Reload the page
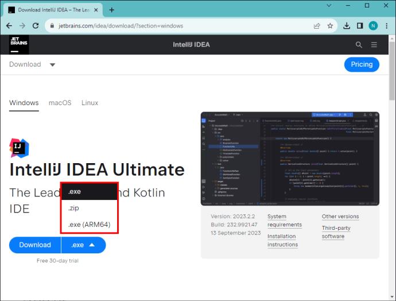Image resolution: width=396 pixels, height=301 pixels. tap(36, 26)
